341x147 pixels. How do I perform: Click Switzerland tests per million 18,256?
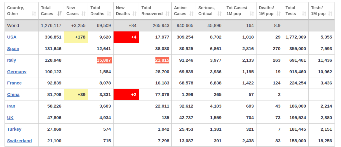click(x=325, y=141)
